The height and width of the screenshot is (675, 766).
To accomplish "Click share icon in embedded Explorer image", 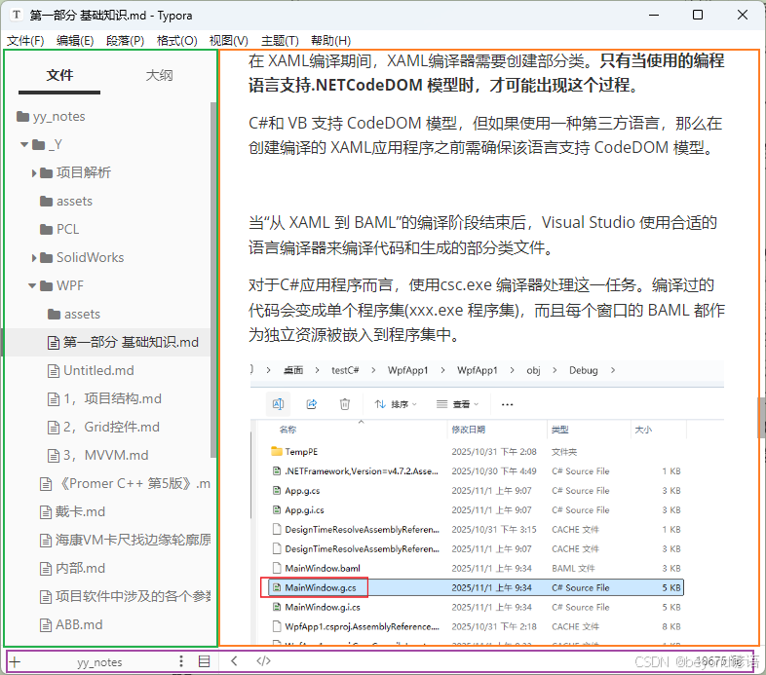I will click(x=312, y=404).
